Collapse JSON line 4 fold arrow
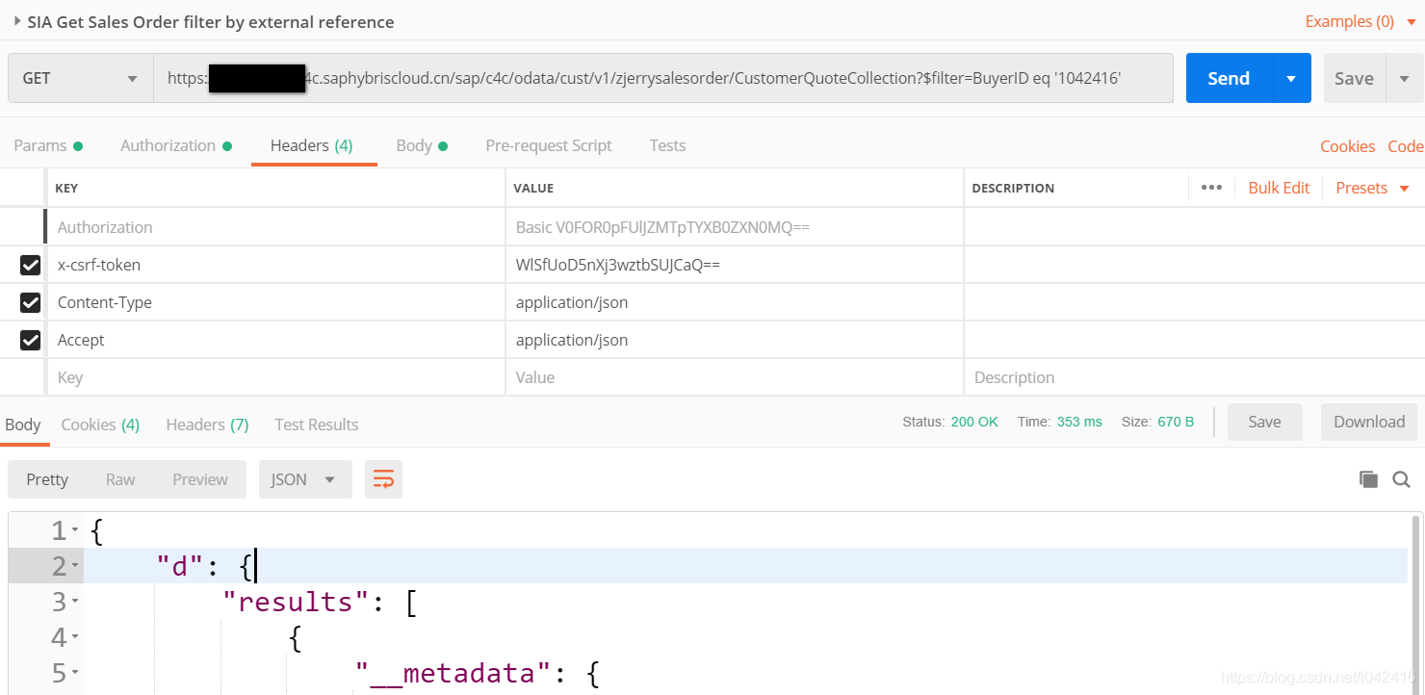The height and width of the screenshot is (695, 1425). [75, 638]
